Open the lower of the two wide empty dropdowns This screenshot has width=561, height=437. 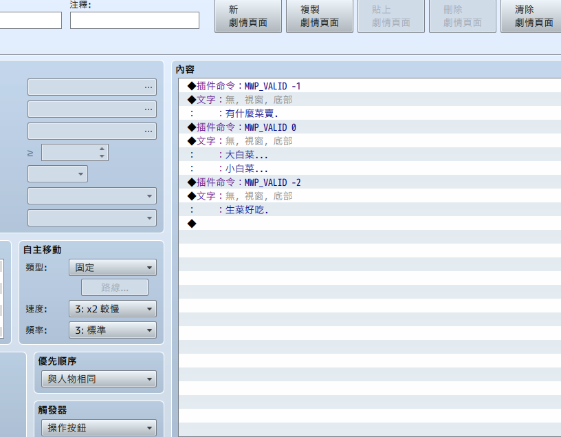click(92, 217)
